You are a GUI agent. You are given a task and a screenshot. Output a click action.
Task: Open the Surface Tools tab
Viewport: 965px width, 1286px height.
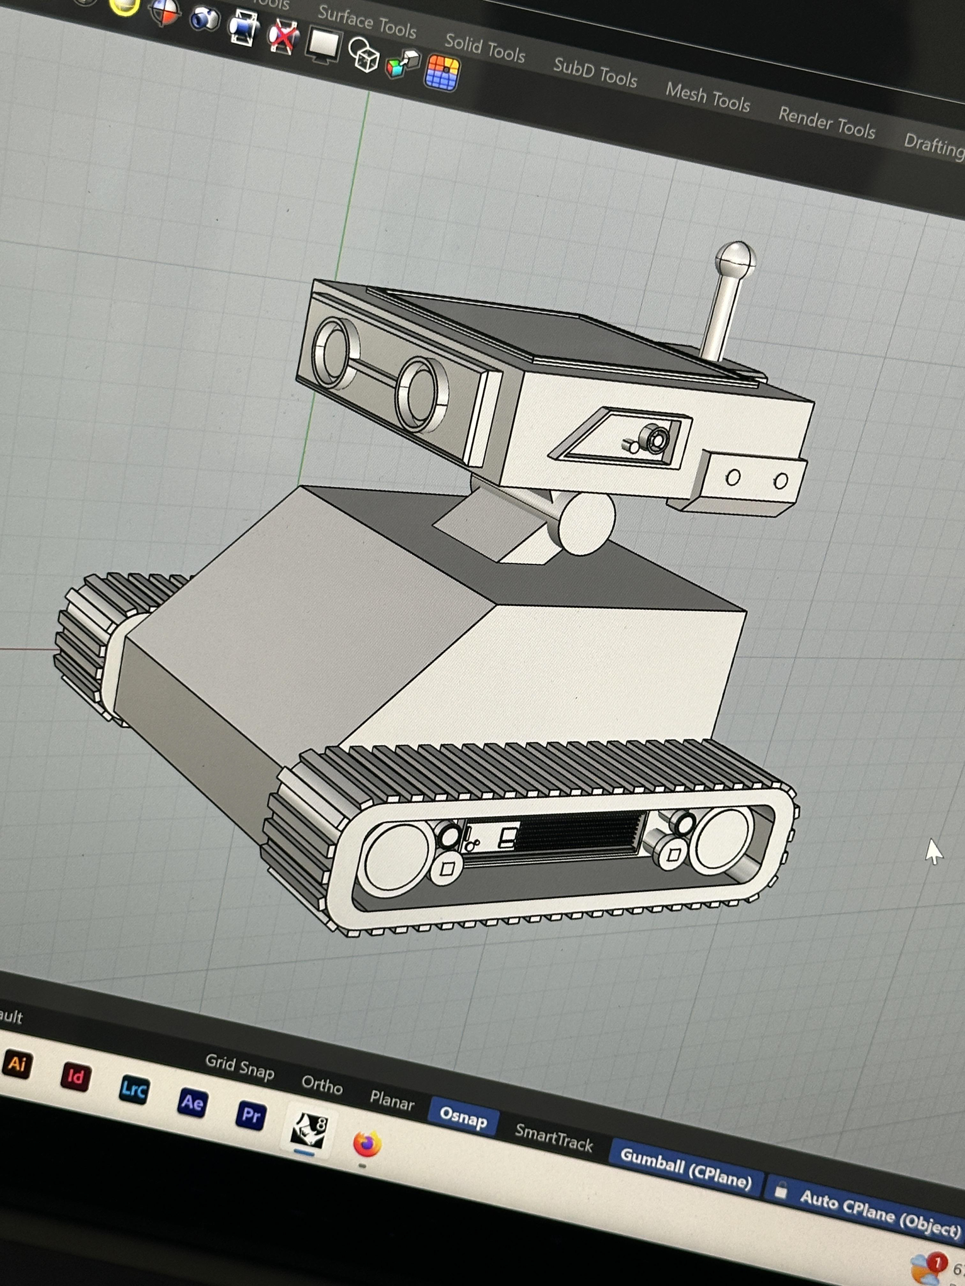coord(367,21)
